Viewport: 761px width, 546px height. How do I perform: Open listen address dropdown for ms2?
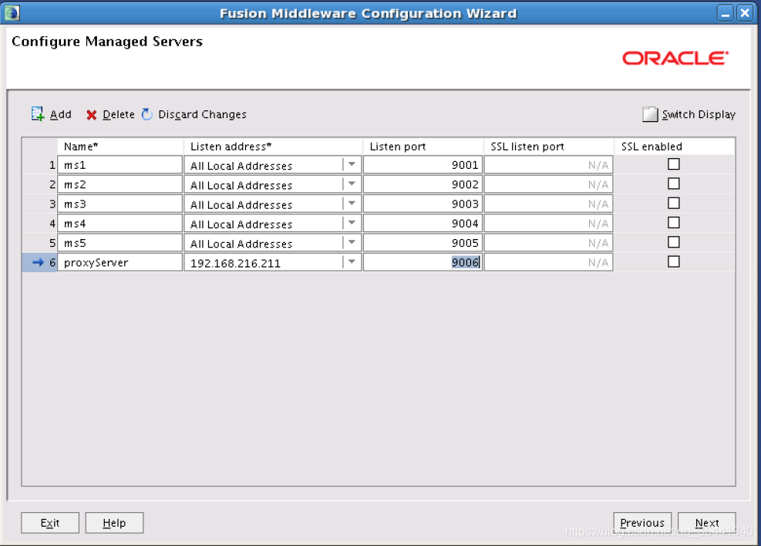click(x=352, y=184)
